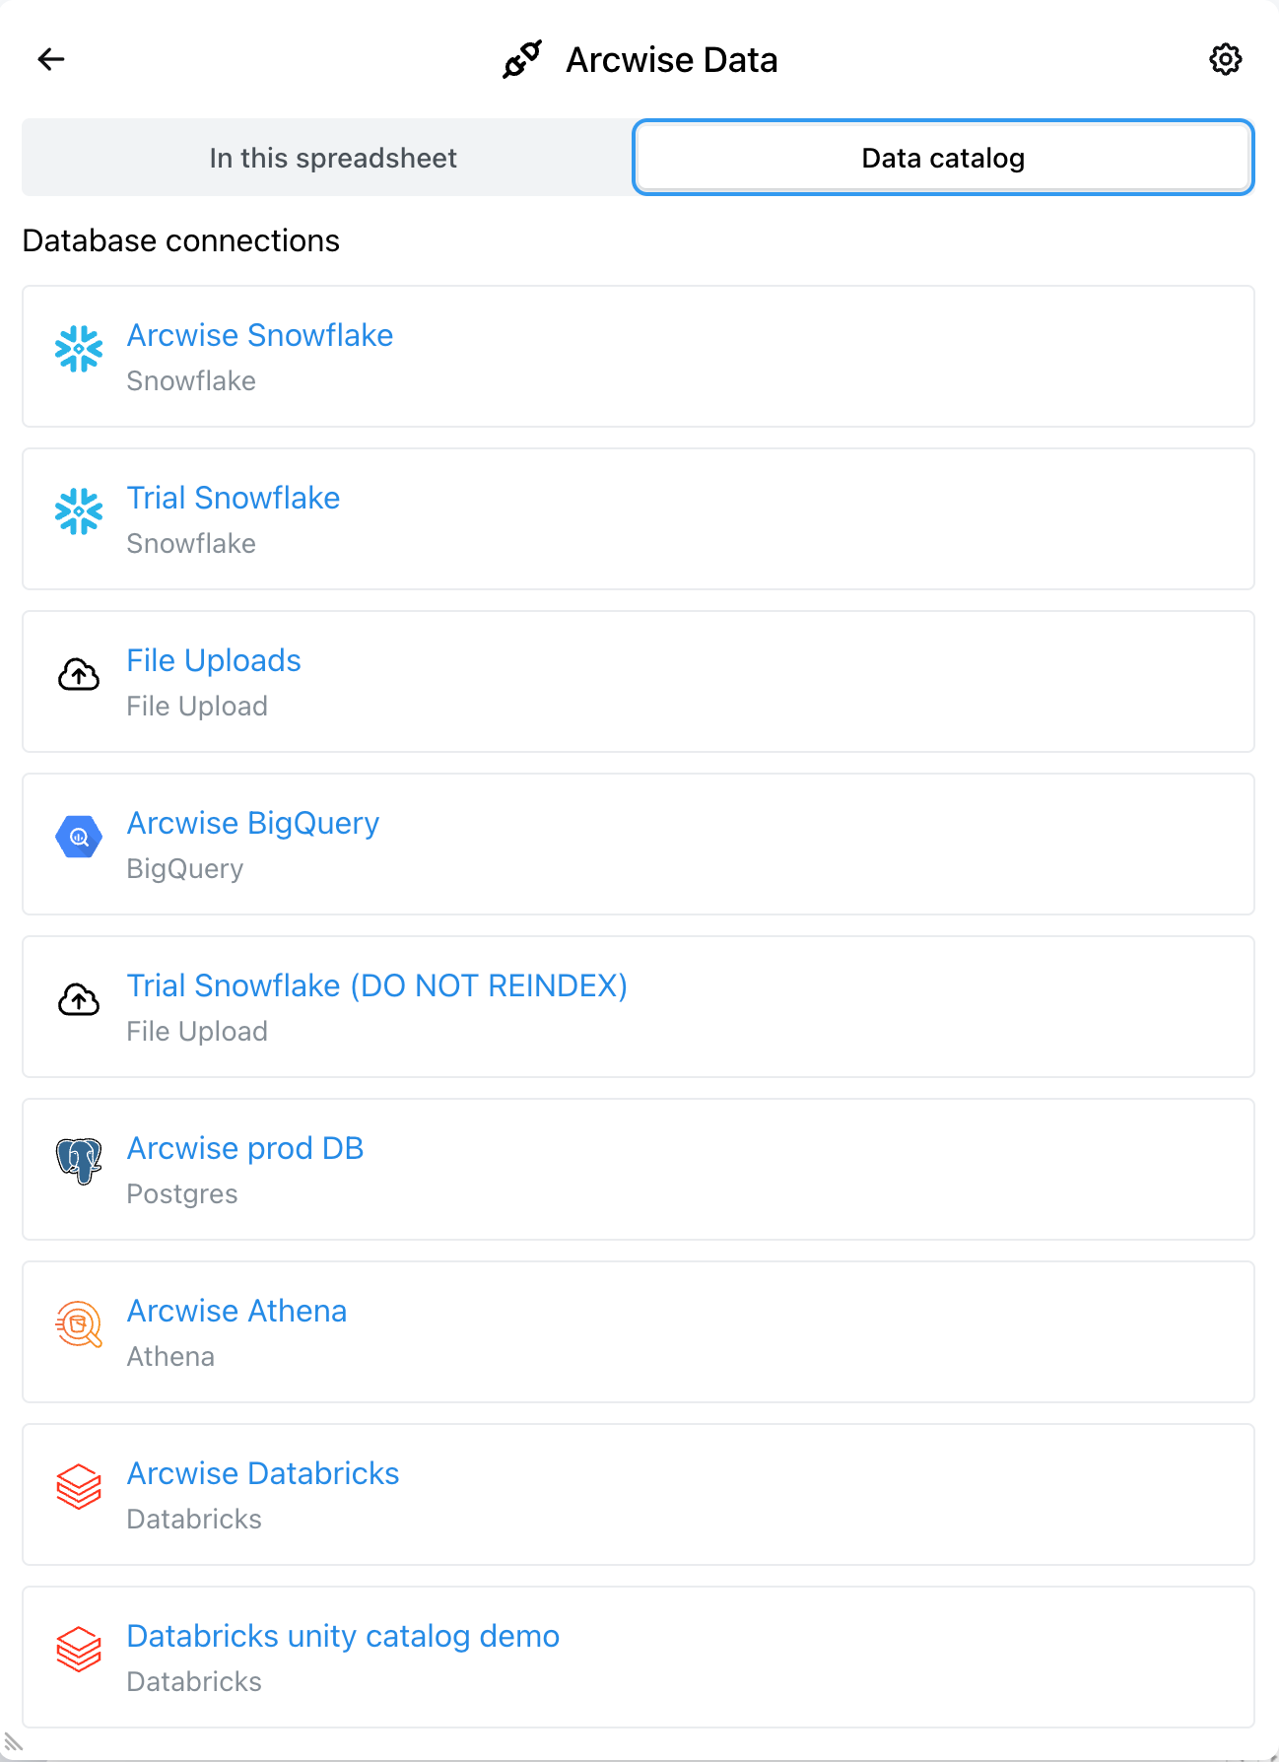Open the Trial Snowflake connection link
The width and height of the screenshot is (1279, 1762).
point(234,499)
